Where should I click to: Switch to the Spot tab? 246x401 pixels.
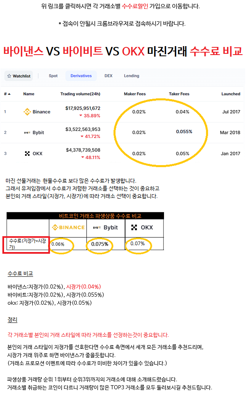click(53, 76)
